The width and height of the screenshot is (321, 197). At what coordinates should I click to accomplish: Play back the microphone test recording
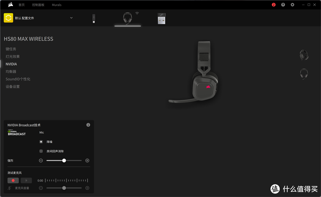(x=26, y=180)
